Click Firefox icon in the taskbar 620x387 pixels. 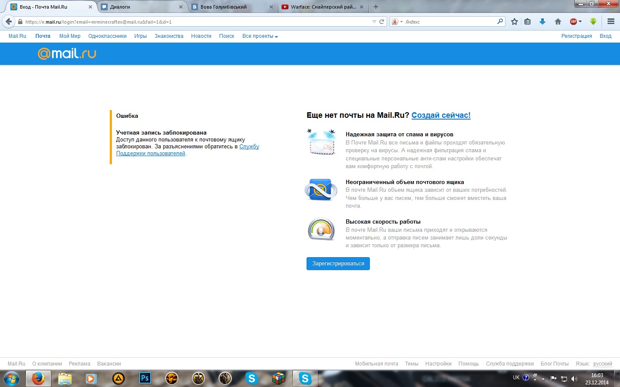[x=38, y=378]
